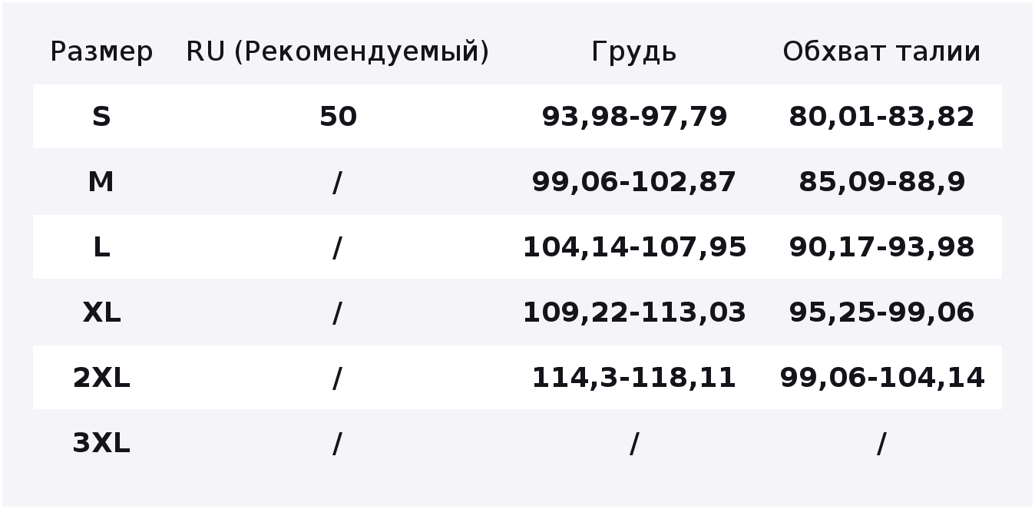
Task: Click the Размер column header
Action: (101, 51)
